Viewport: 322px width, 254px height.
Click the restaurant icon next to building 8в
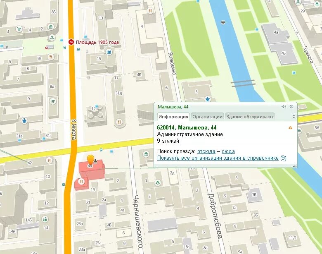pyautogui.click(x=50, y=57)
